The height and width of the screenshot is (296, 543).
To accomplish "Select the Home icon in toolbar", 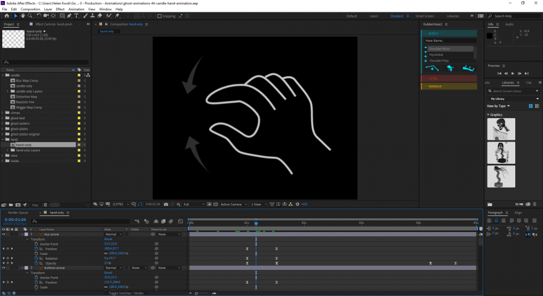I will point(7,16).
